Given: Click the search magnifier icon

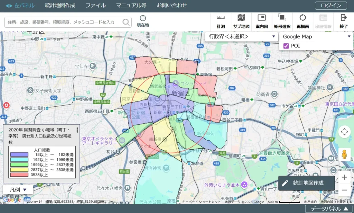Looking at the screenshot, I should [126, 22].
